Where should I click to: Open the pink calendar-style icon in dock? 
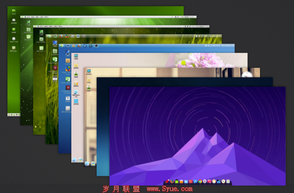[209, 181]
